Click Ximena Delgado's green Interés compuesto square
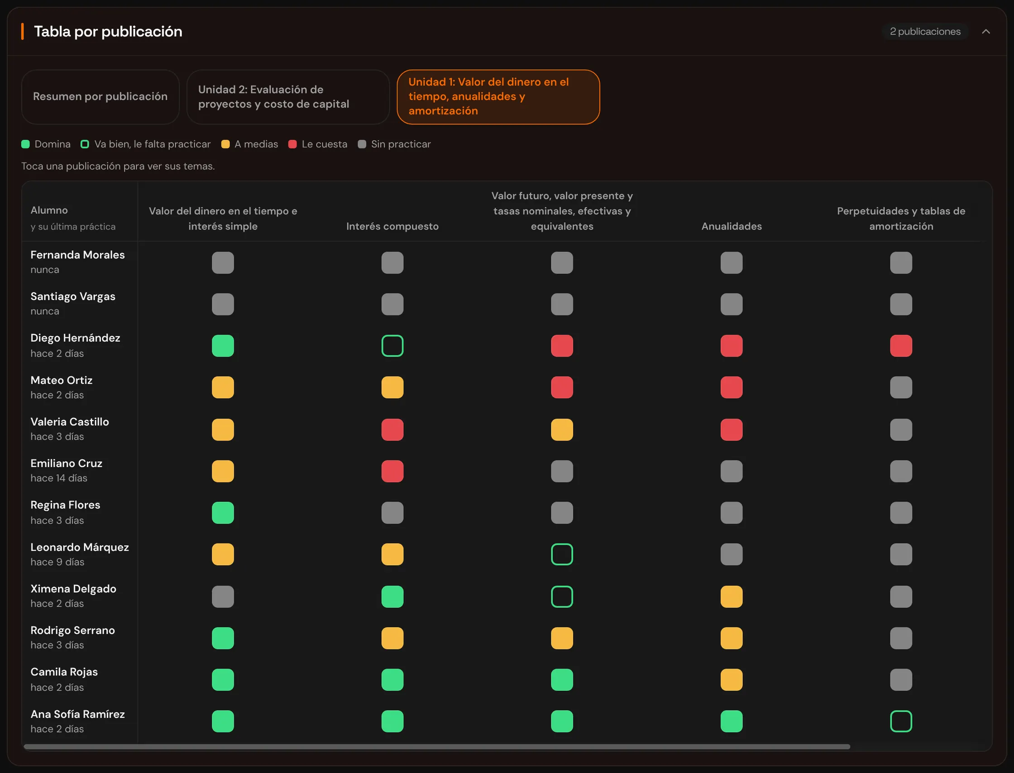This screenshot has width=1014, height=773. (392, 596)
